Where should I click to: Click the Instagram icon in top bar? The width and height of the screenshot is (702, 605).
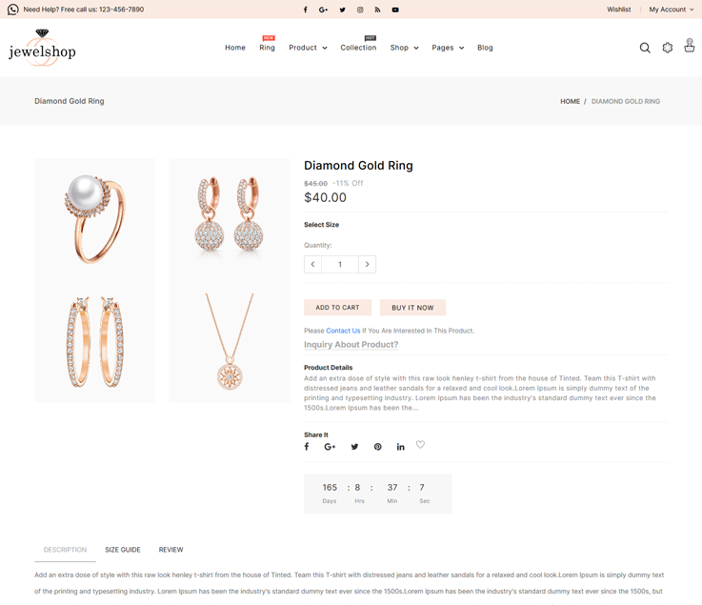(360, 10)
